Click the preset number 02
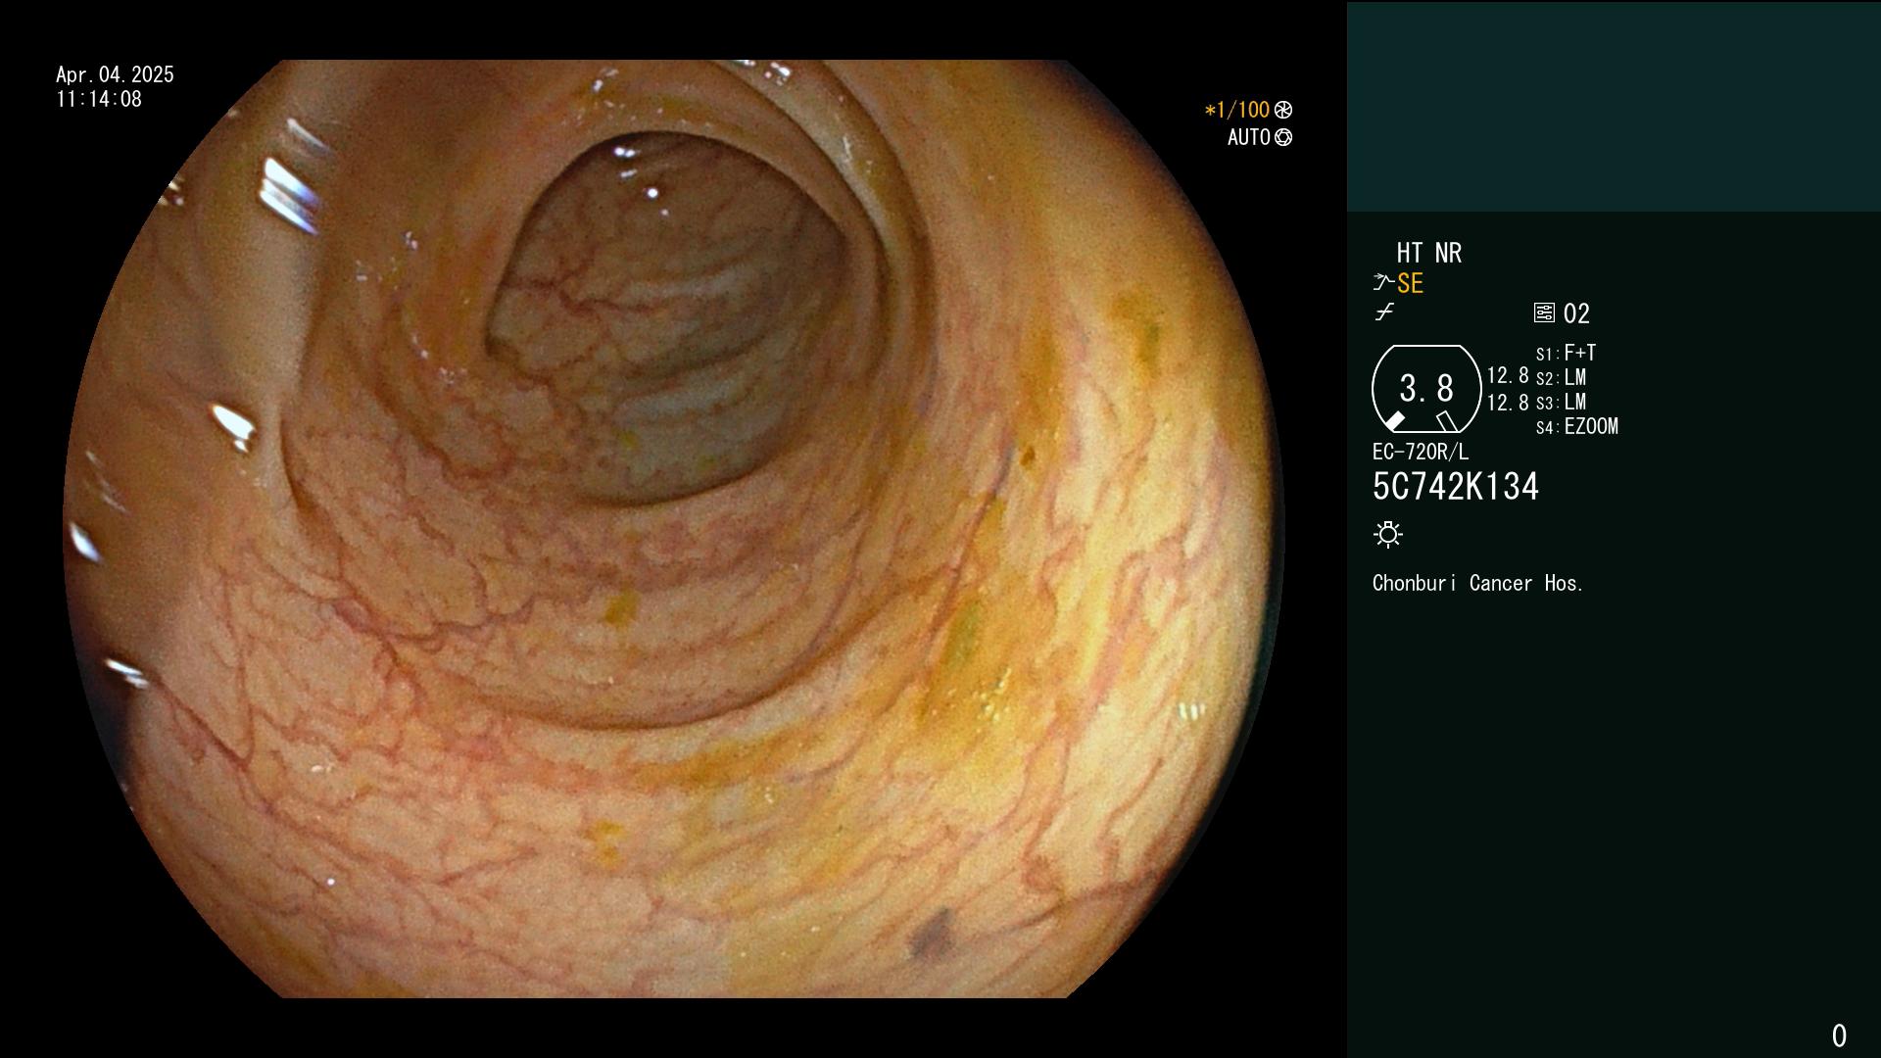The width and height of the screenshot is (1881, 1058). click(1576, 313)
